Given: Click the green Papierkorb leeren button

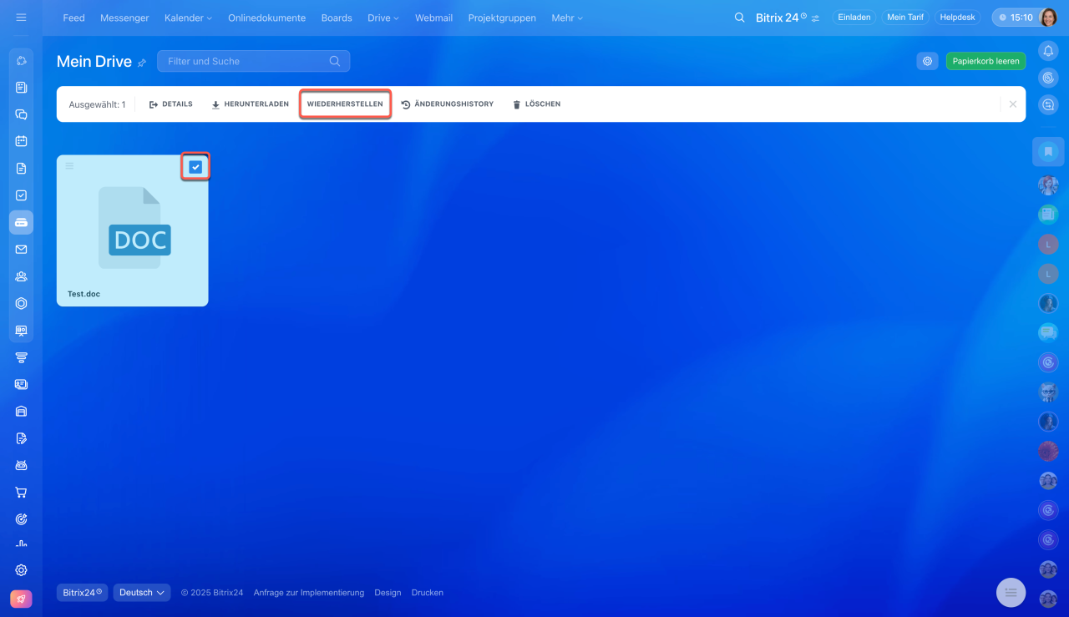Looking at the screenshot, I should [x=985, y=61].
